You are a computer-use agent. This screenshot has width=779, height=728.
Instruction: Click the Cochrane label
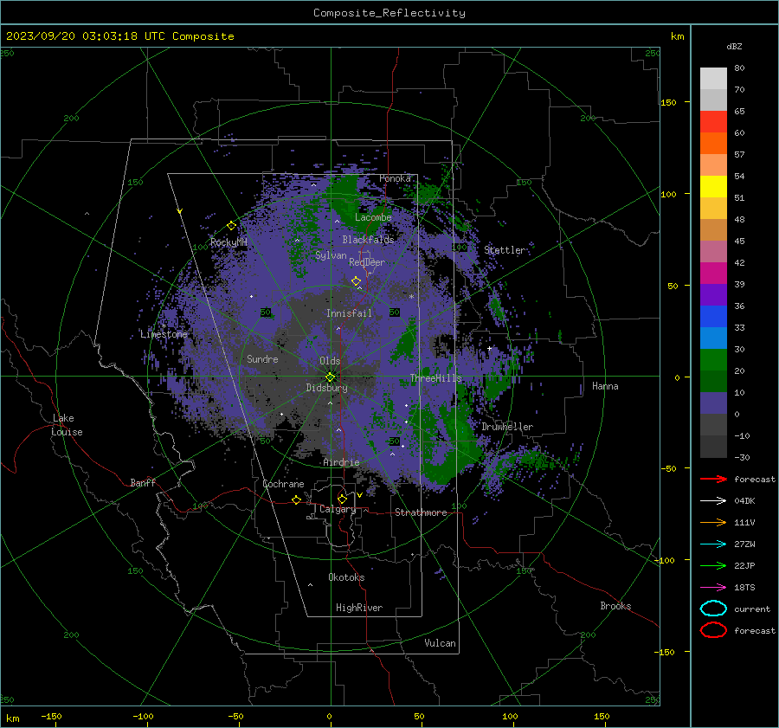click(283, 484)
